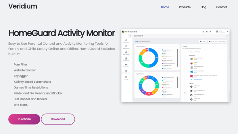Click the Veridium site logo
238x134 pixels.
pyautogui.click(x=23, y=6)
